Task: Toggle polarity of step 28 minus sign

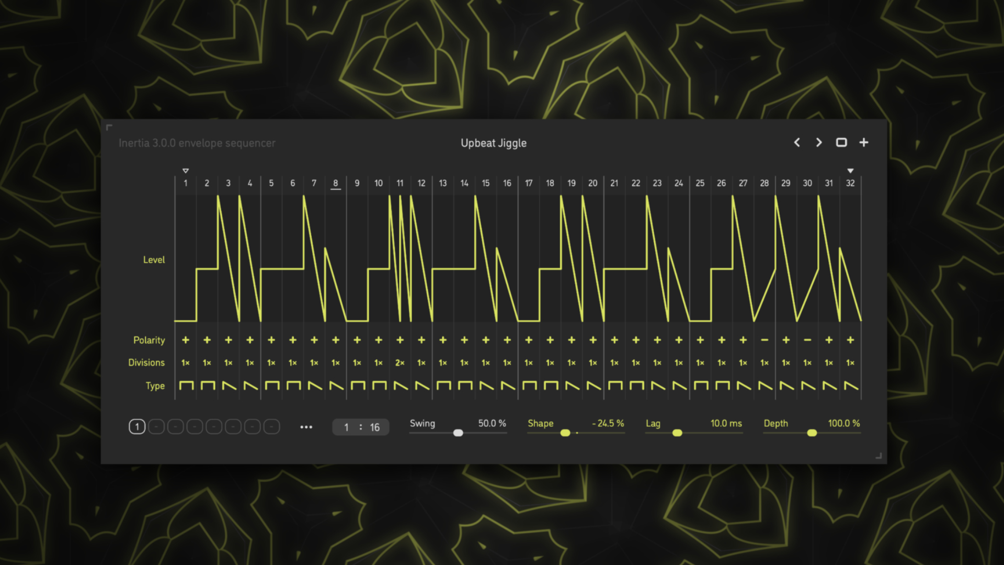Action: [765, 340]
